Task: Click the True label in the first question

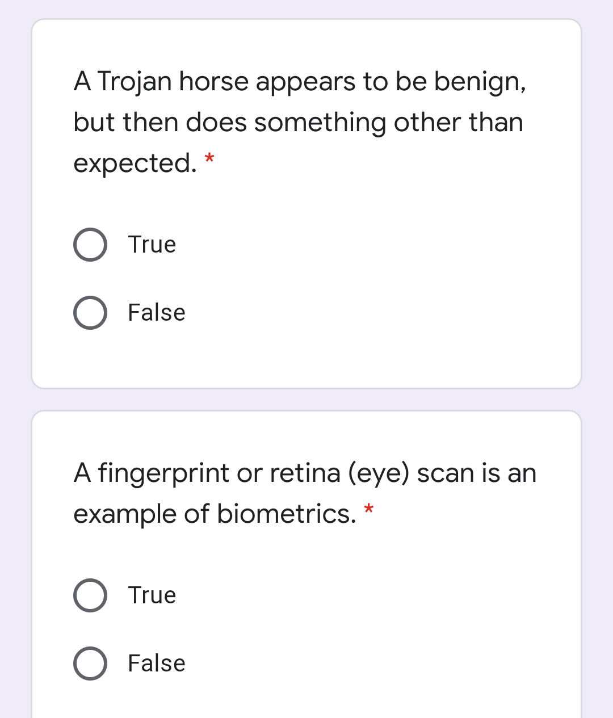Action: (151, 245)
